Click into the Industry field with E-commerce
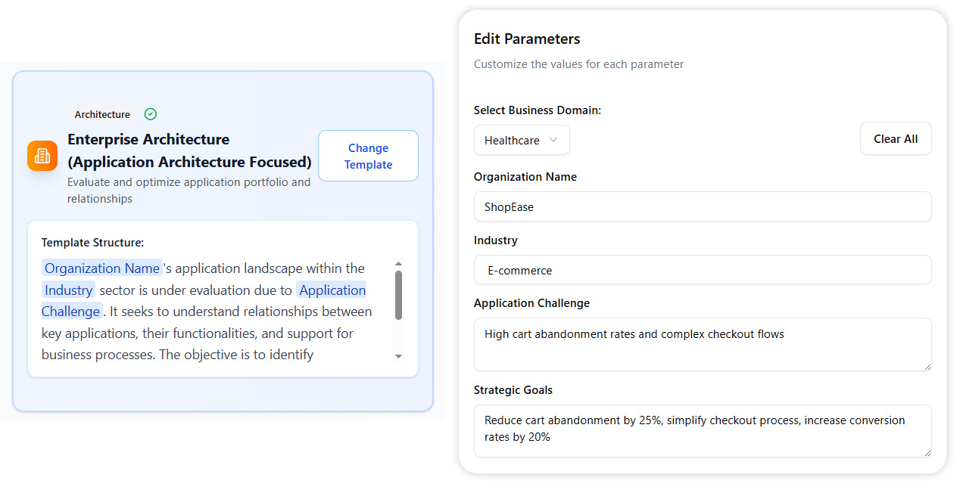 pos(702,270)
